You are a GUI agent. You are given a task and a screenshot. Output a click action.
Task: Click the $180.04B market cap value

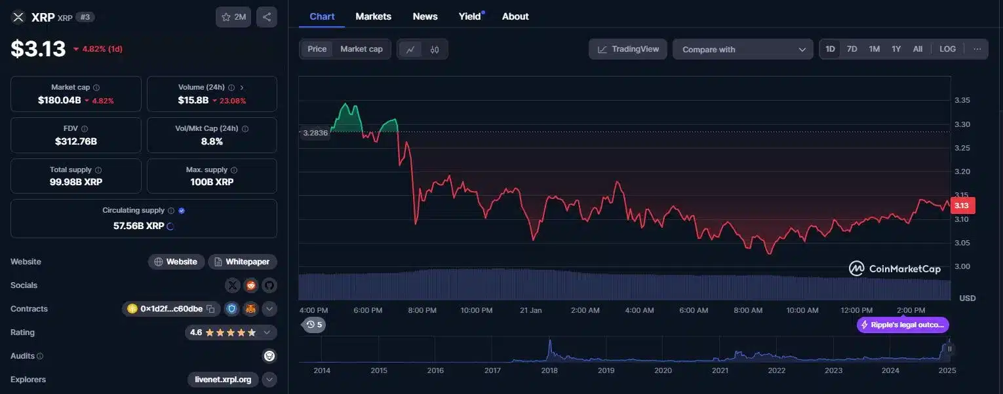click(x=60, y=100)
